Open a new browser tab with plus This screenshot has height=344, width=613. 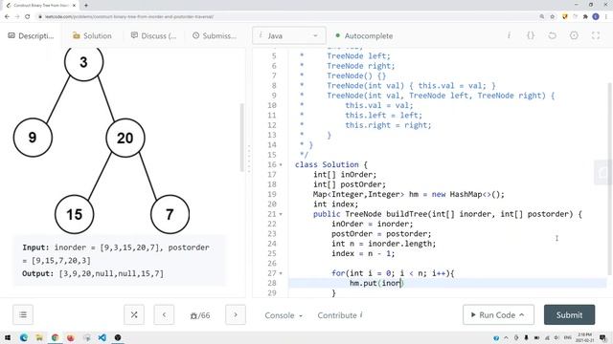(x=86, y=5)
